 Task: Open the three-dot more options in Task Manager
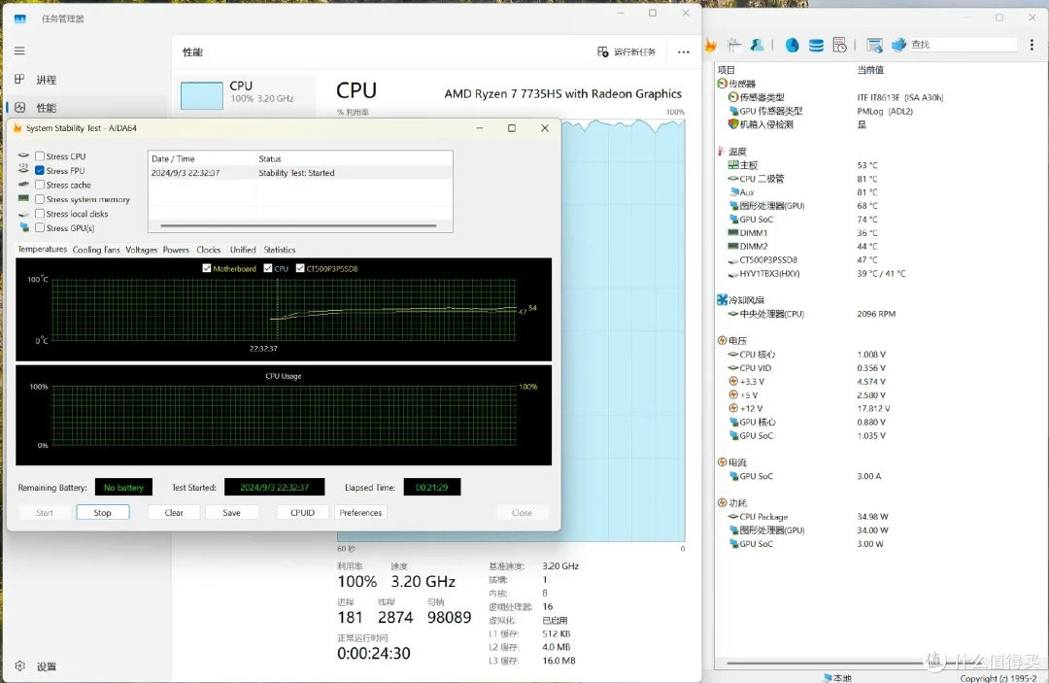tap(683, 51)
